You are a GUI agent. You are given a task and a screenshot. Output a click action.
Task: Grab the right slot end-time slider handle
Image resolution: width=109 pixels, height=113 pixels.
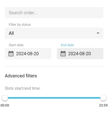coord(103,98)
